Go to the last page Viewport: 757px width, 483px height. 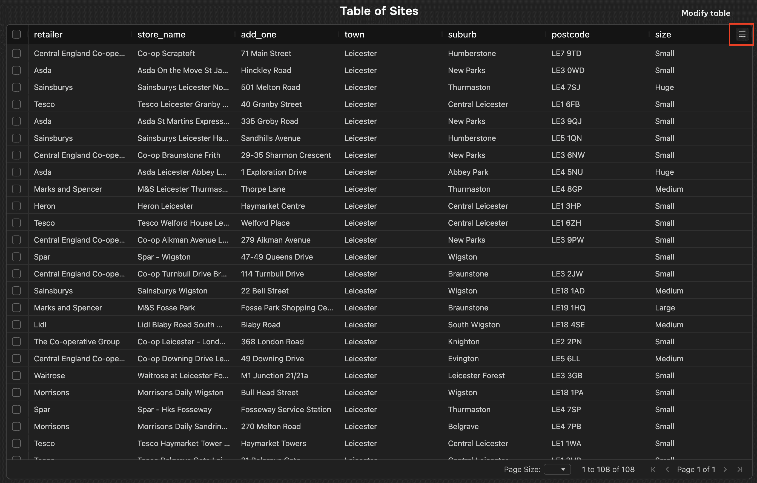tap(739, 469)
